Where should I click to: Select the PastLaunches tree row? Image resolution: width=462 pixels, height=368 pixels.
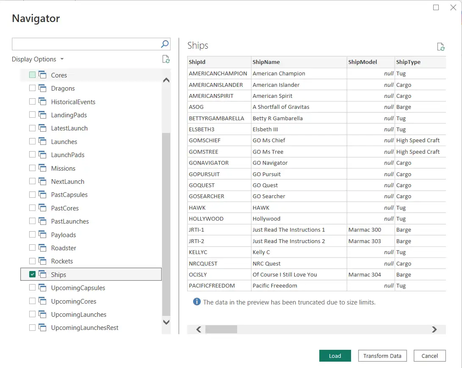[x=91, y=221]
